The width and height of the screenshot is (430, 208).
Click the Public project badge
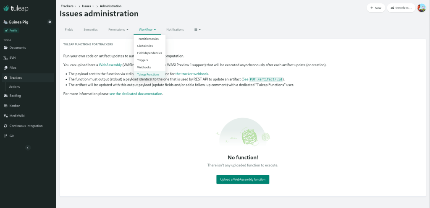[11, 31]
